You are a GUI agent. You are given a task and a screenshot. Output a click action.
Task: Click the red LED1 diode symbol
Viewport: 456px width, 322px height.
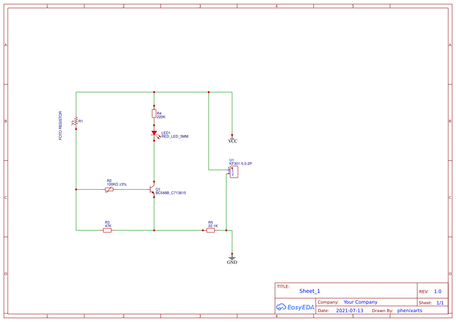(x=154, y=134)
